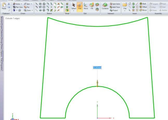Activate the Fill tool
Viewport: 168px width, 120px height.
pyautogui.click(x=92, y=6)
